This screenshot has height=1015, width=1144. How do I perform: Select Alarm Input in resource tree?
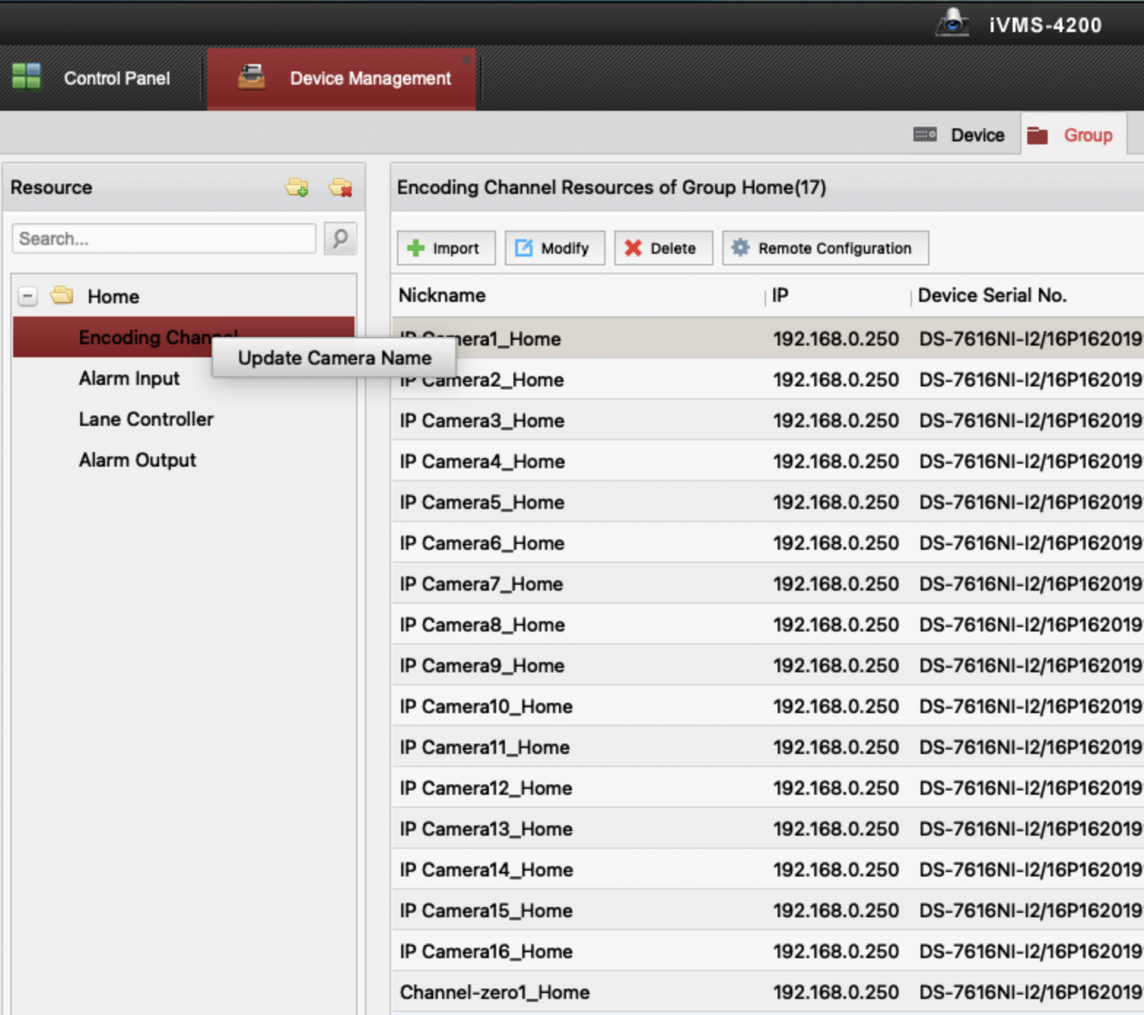click(x=129, y=378)
